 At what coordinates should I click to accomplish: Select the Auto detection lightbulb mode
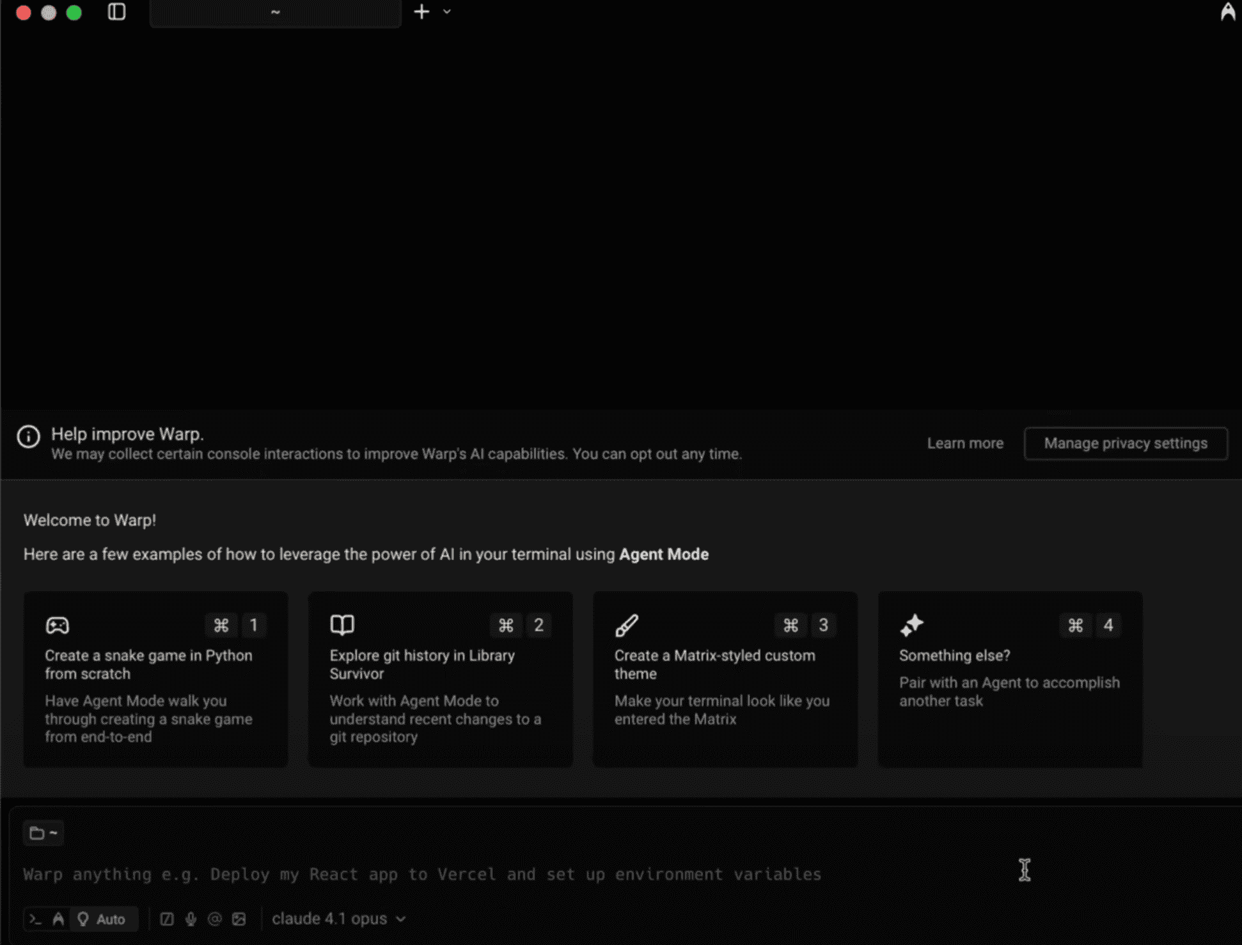[103, 919]
